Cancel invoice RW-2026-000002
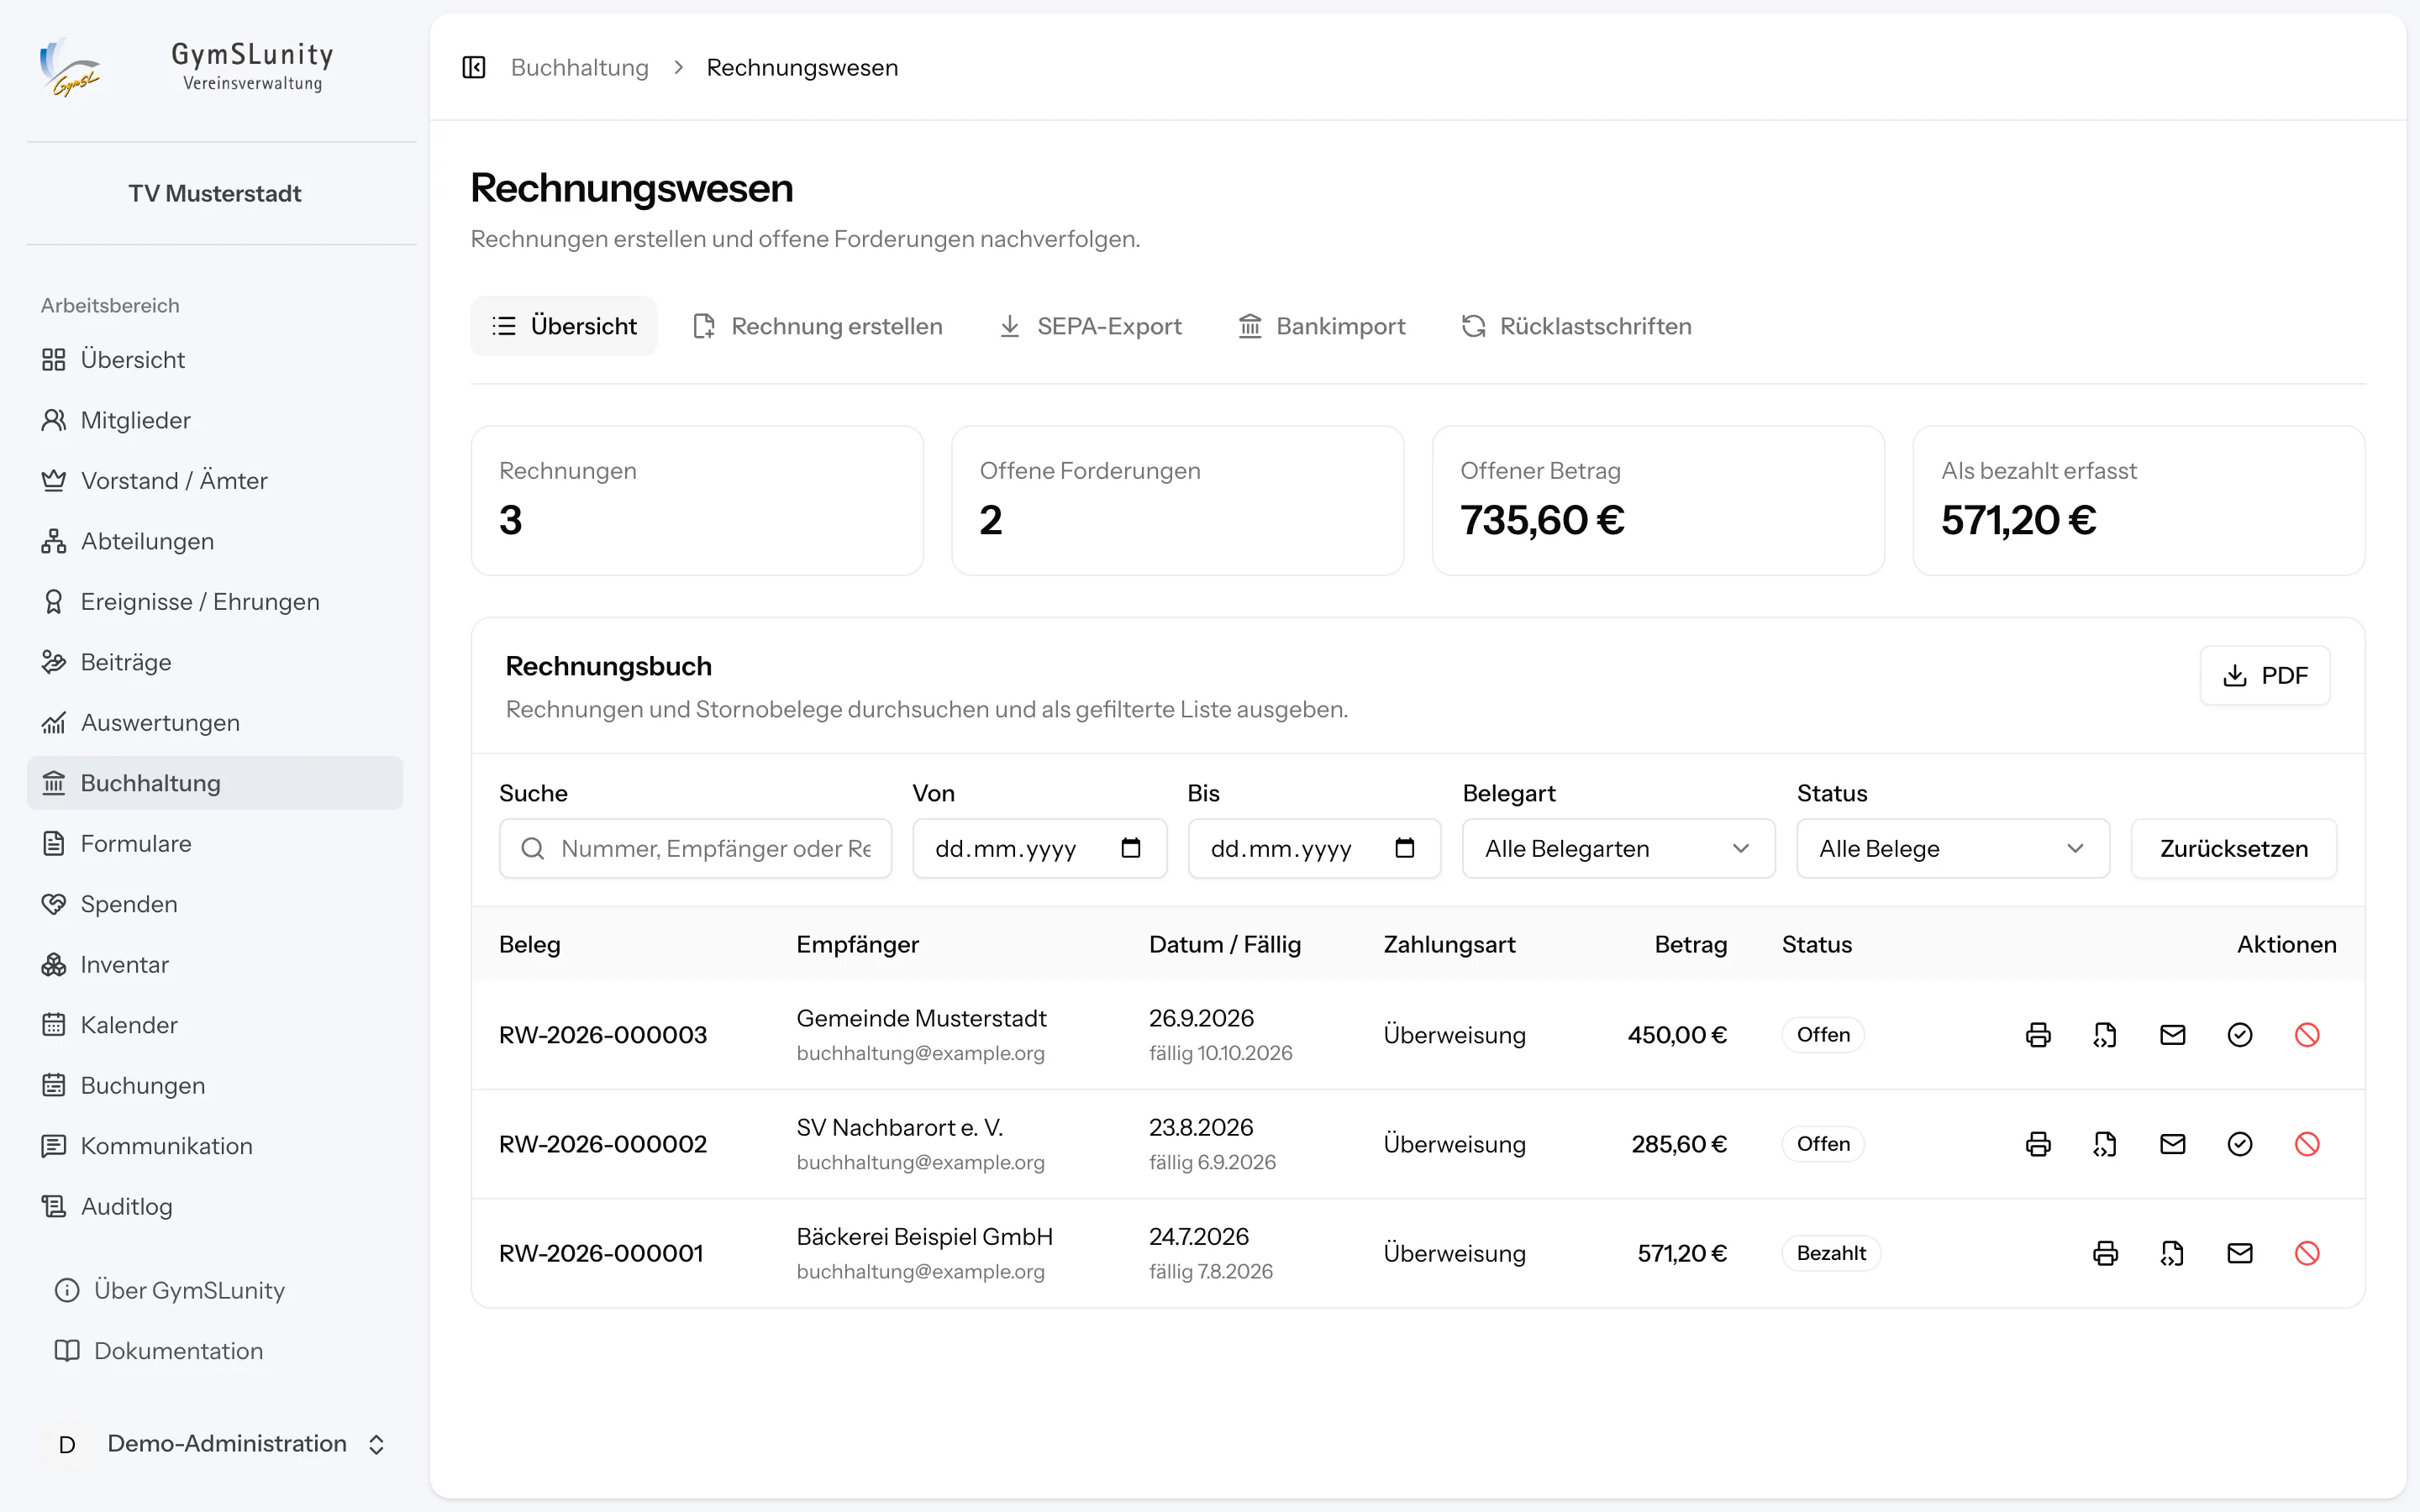 point(2307,1143)
